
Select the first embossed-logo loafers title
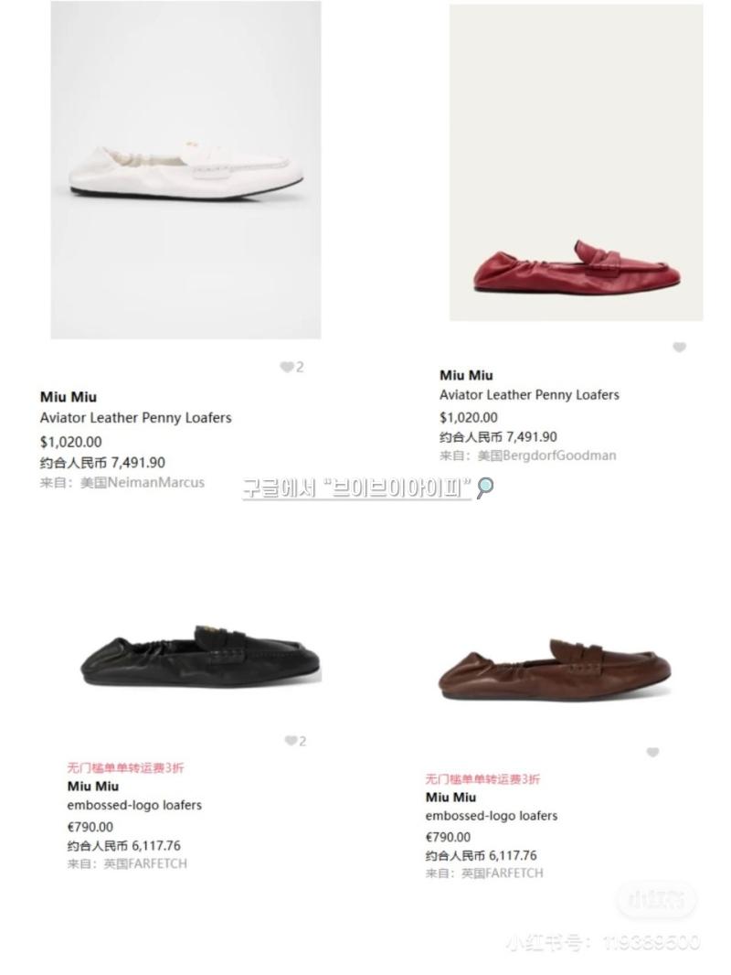coord(134,805)
